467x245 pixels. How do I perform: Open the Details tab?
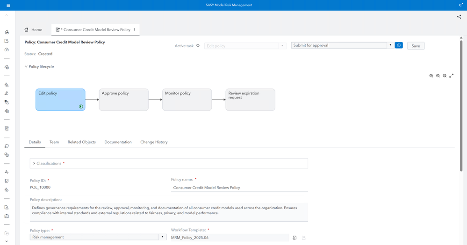tap(35, 142)
